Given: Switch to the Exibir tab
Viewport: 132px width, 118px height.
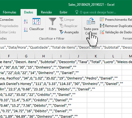Looking at the screenshot, I should coord(63,12).
